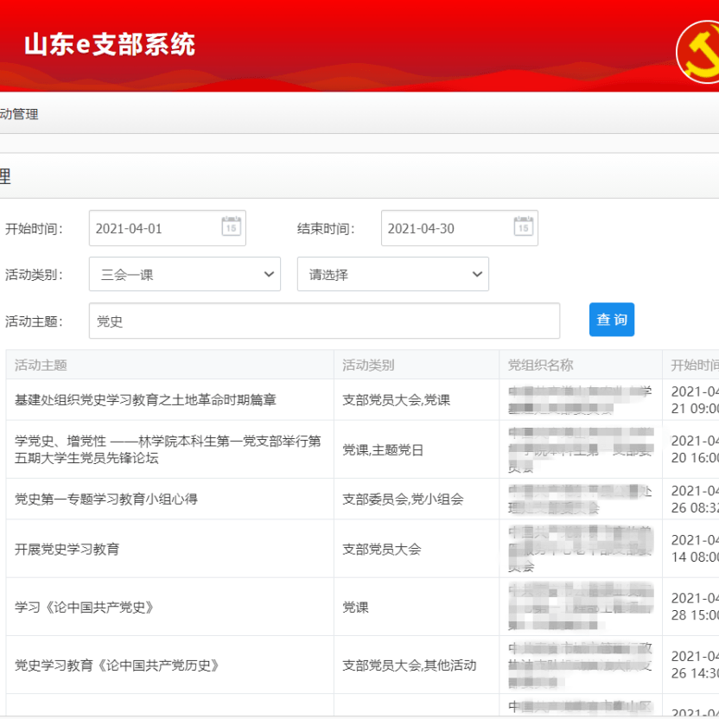This screenshot has width=719, height=719.
Task: Open the start time calendar icon
Action: pos(231,226)
